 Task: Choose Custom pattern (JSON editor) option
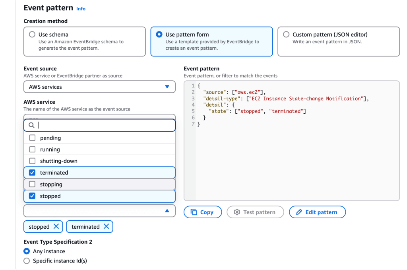coord(286,35)
